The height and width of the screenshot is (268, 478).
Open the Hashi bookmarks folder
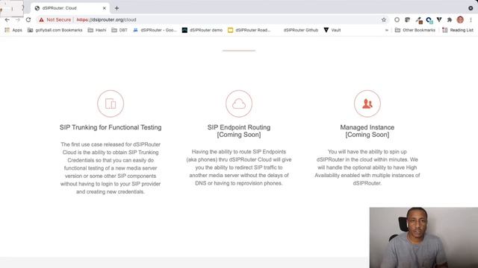(x=97, y=30)
